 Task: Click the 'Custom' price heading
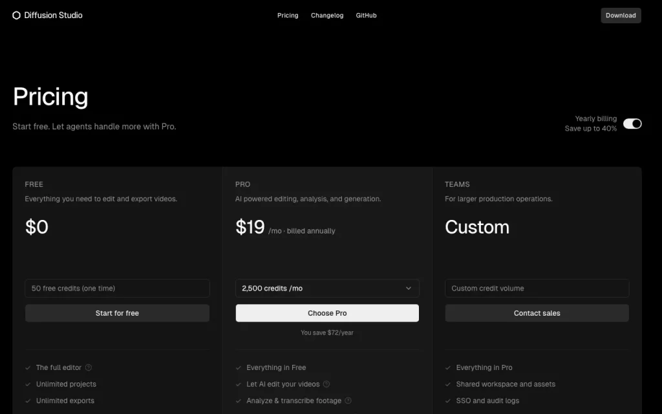click(x=477, y=227)
